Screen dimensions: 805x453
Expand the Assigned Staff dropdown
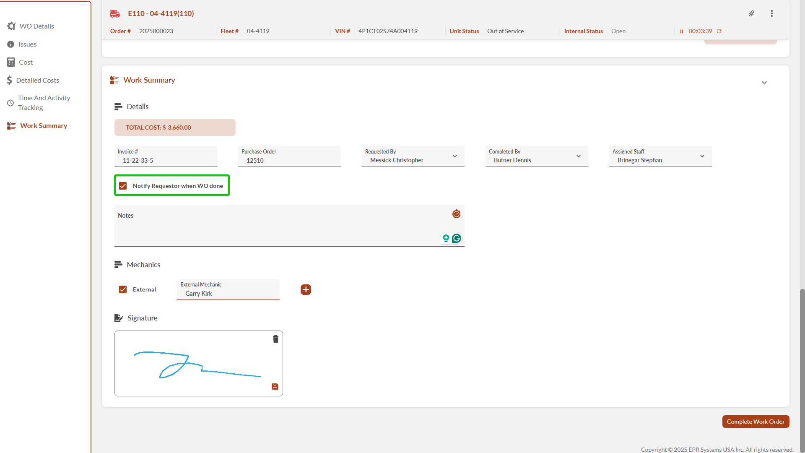pyautogui.click(x=702, y=156)
